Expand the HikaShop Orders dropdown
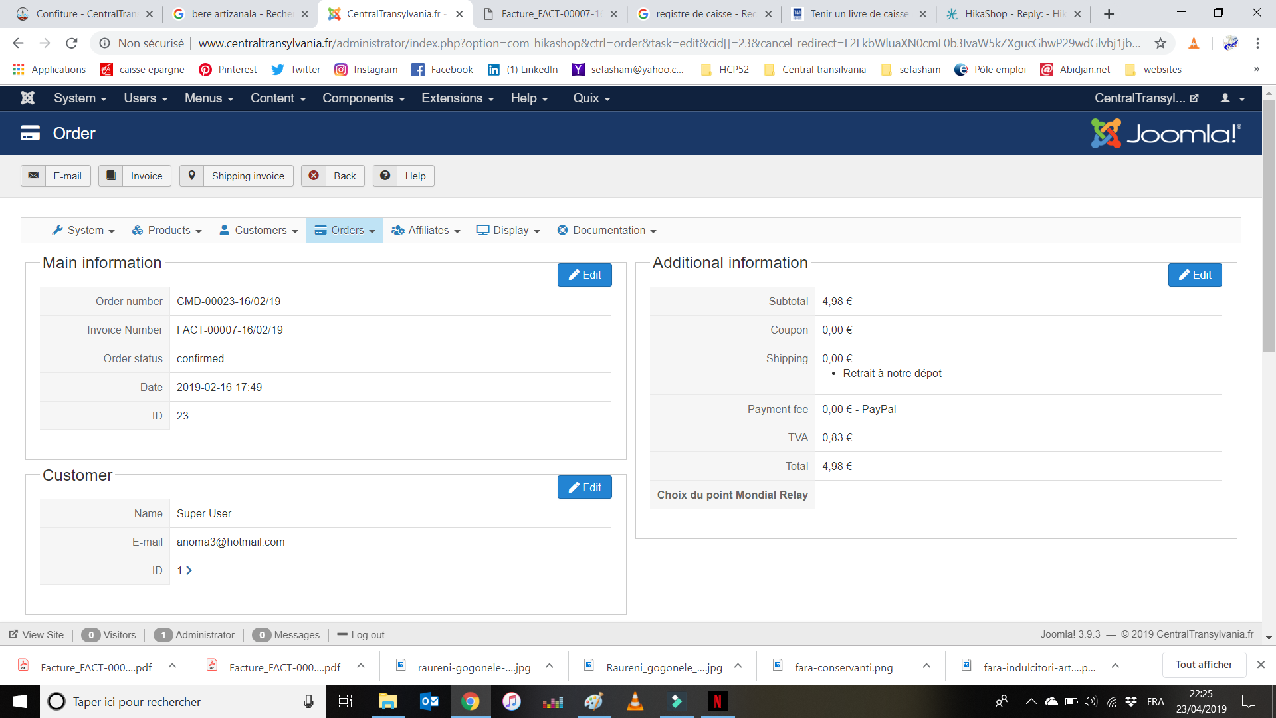Viewport: 1276px width, 718px height. (x=344, y=231)
